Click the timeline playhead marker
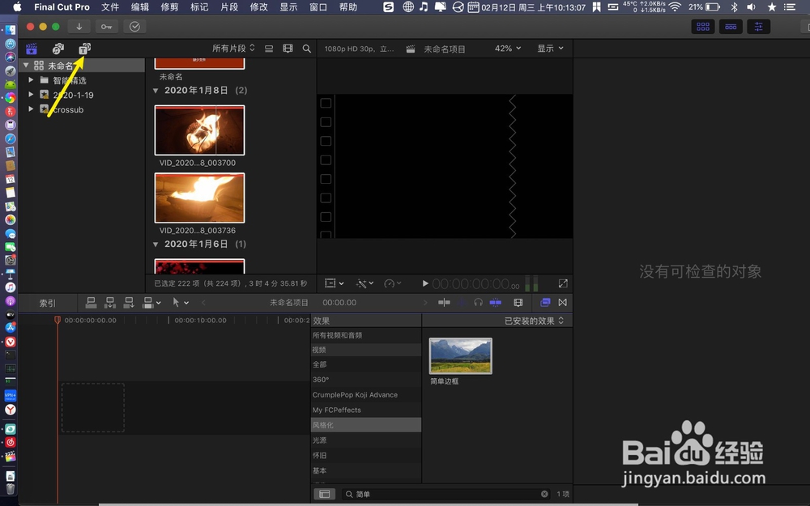810x506 pixels. [x=58, y=320]
